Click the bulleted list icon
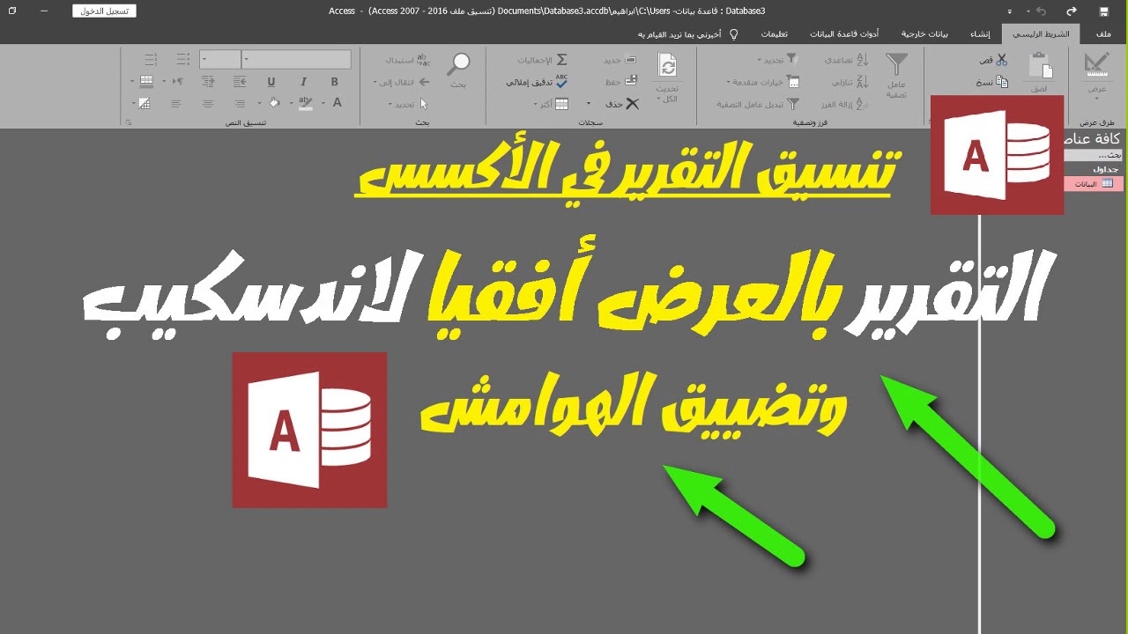The width and height of the screenshot is (1128, 634). [x=182, y=60]
